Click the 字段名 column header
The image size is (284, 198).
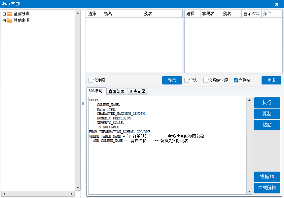coord(211,14)
